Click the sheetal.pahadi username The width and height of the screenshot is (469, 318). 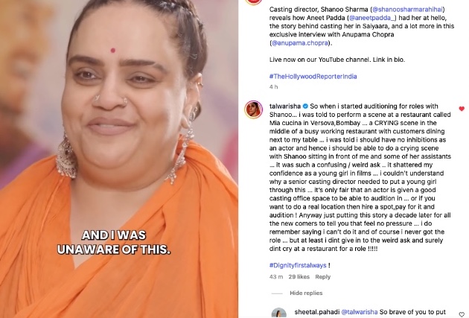tap(316, 312)
